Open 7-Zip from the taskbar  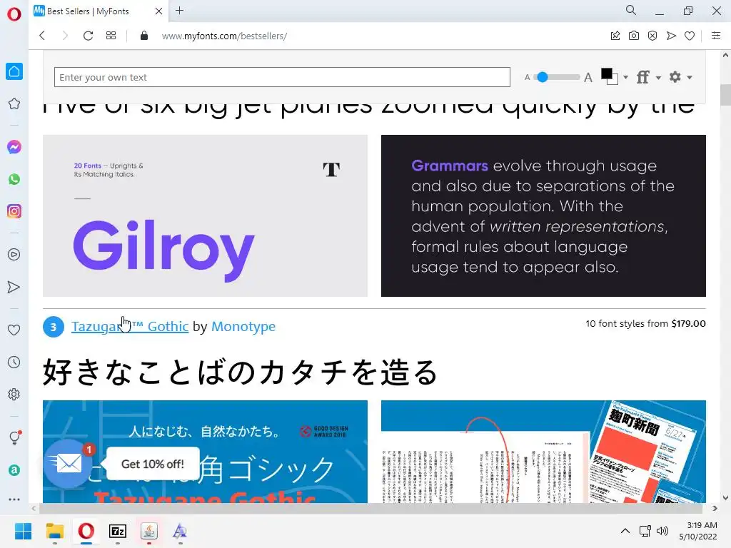118,531
